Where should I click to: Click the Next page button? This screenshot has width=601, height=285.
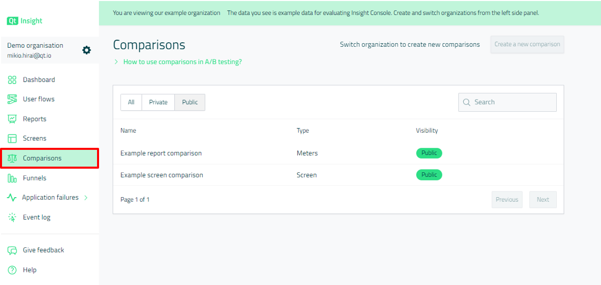(x=543, y=200)
